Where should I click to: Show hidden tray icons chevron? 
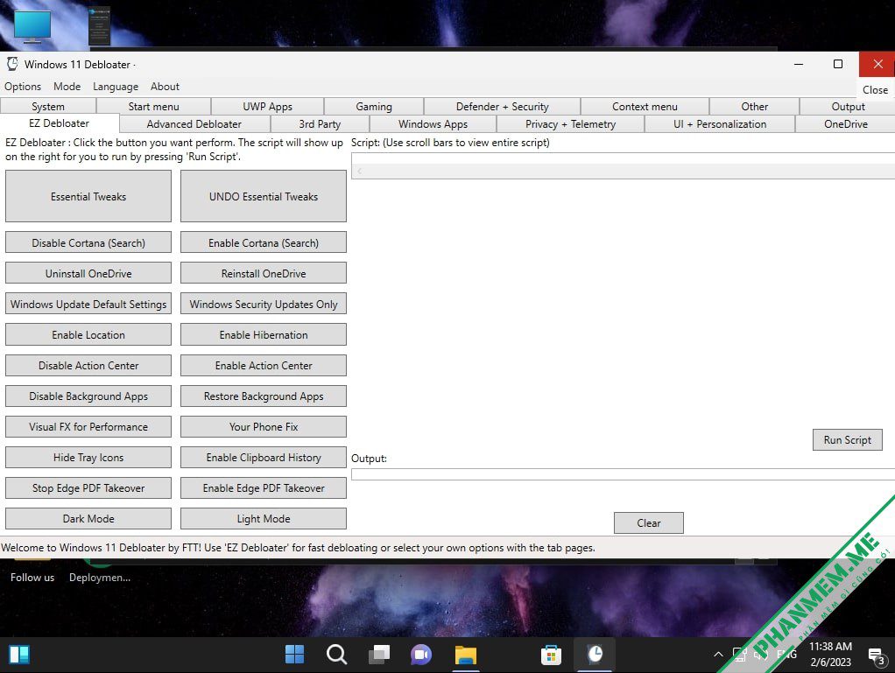pyautogui.click(x=718, y=654)
